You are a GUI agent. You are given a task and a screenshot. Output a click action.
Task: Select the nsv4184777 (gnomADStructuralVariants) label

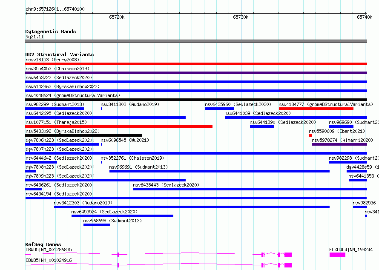(x=326, y=104)
